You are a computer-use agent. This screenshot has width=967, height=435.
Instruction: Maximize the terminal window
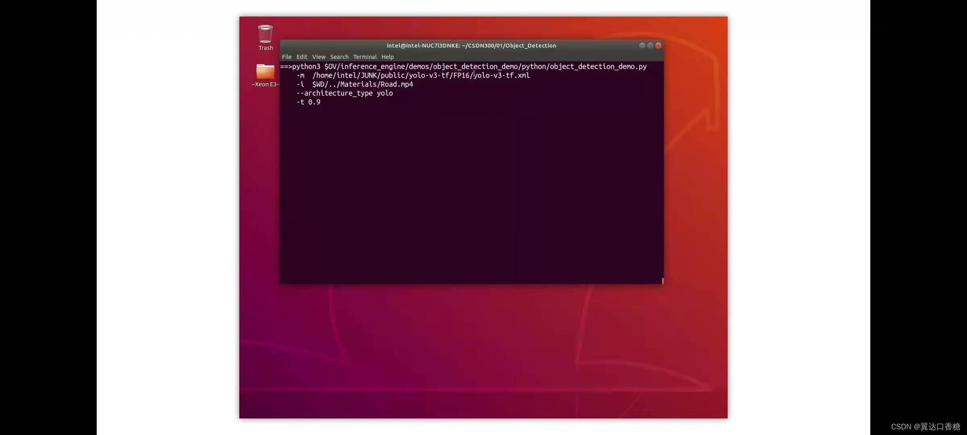click(650, 46)
